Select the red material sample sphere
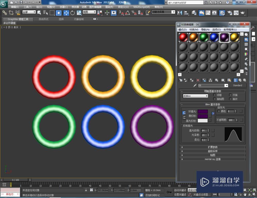Screen dimensions: 257x198 [183, 37]
